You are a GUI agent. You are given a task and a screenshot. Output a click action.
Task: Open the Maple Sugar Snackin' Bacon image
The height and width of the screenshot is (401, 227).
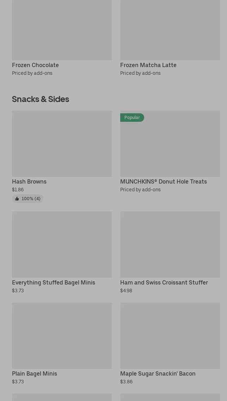pyautogui.click(x=170, y=335)
